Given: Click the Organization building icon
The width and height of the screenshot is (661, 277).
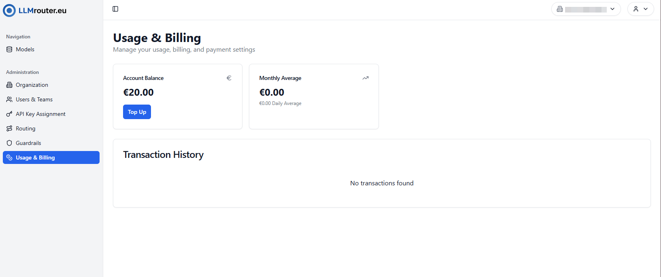Looking at the screenshot, I should click(x=9, y=85).
